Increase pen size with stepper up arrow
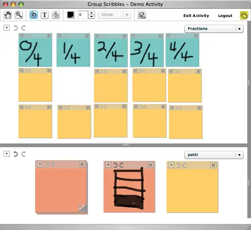The image size is (251, 230). coord(91,13)
